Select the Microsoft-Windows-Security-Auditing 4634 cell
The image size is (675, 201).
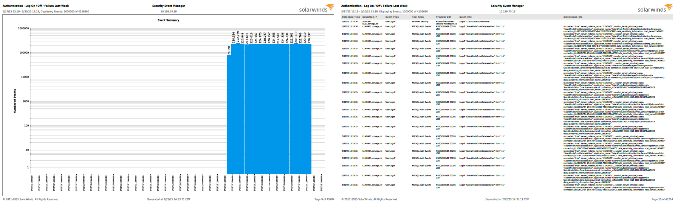(x=446, y=23)
